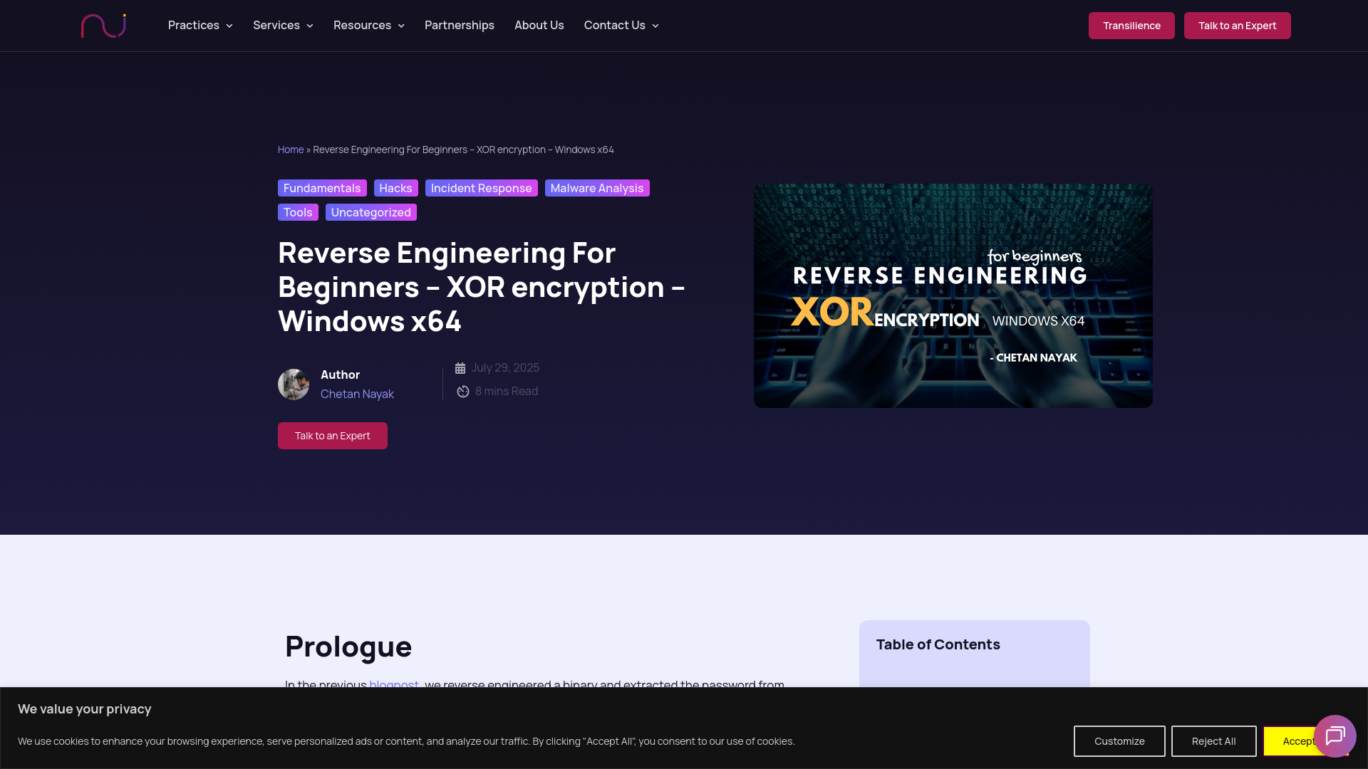
Task: Open the Partnerships menu item
Action: point(459,25)
